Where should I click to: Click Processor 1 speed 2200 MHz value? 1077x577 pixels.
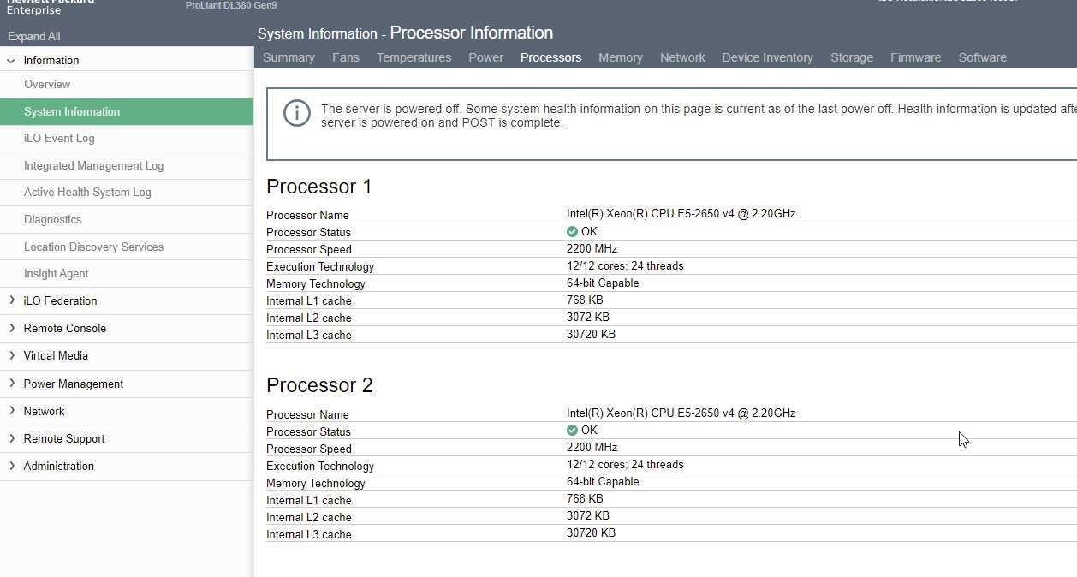pyautogui.click(x=592, y=248)
